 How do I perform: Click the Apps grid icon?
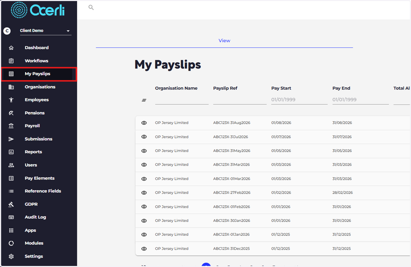point(11,230)
